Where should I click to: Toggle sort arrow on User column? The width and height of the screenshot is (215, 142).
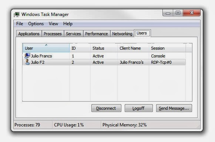pos(46,45)
